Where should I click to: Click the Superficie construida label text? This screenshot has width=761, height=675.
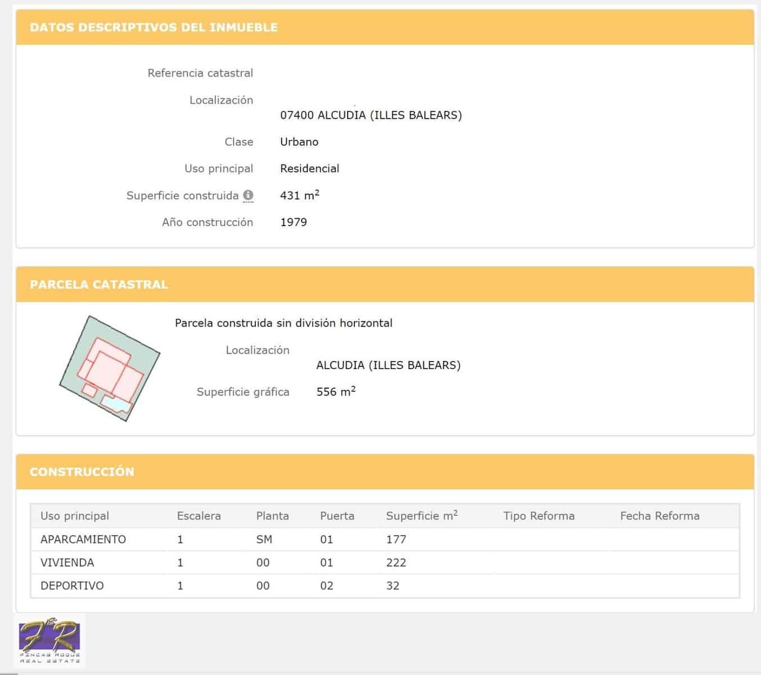click(x=182, y=196)
